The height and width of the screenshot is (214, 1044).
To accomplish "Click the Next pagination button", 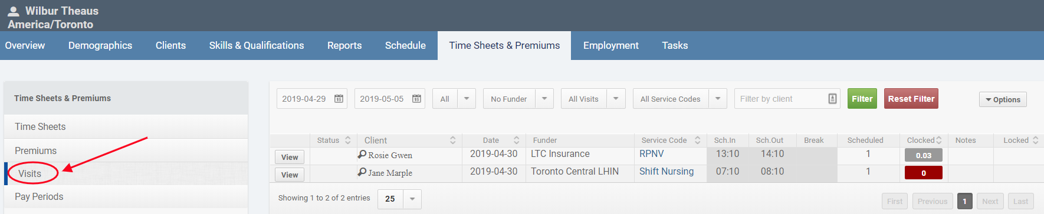I will (990, 201).
